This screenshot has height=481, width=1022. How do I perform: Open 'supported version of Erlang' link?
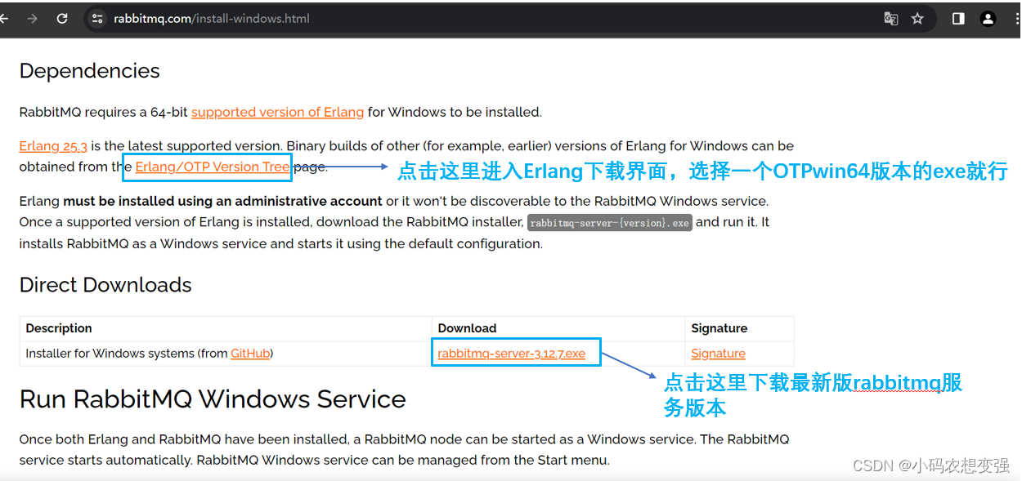pos(277,112)
